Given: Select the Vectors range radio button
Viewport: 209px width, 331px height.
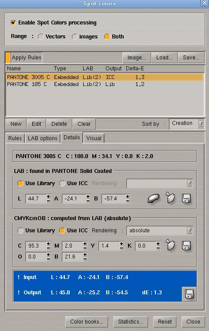Looking at the screenshot, I should 41,37.
